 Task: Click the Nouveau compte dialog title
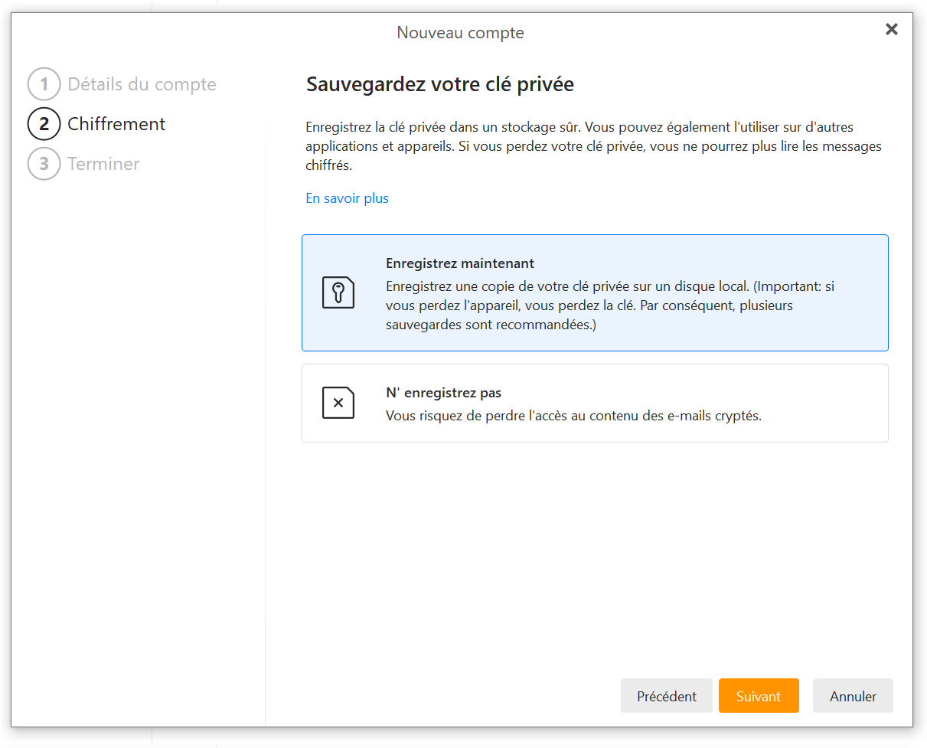[460, 33]
